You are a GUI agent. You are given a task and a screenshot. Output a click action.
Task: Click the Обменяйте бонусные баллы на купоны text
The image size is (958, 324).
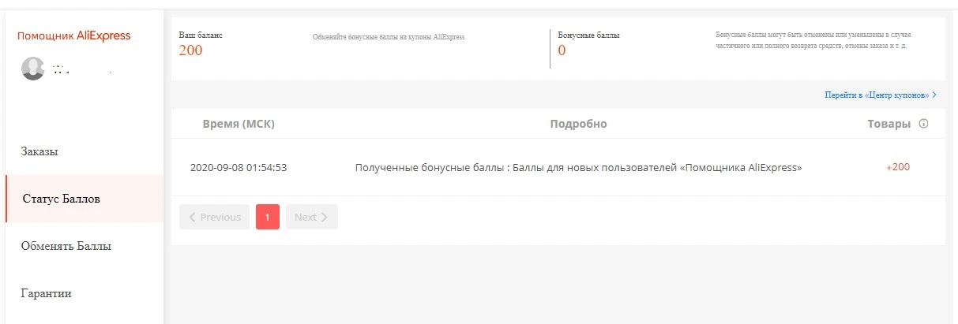389,37
